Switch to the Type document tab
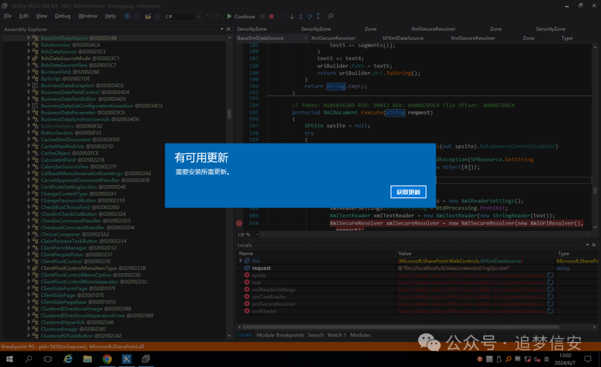Viewport: 601px width, 367px height. (x=567, y=38)
